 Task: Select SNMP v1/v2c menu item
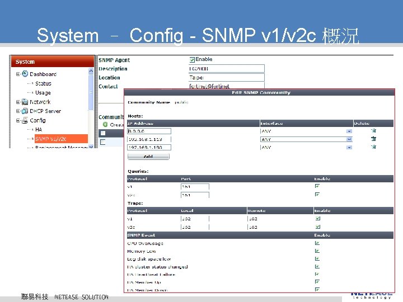coord(61,139)
